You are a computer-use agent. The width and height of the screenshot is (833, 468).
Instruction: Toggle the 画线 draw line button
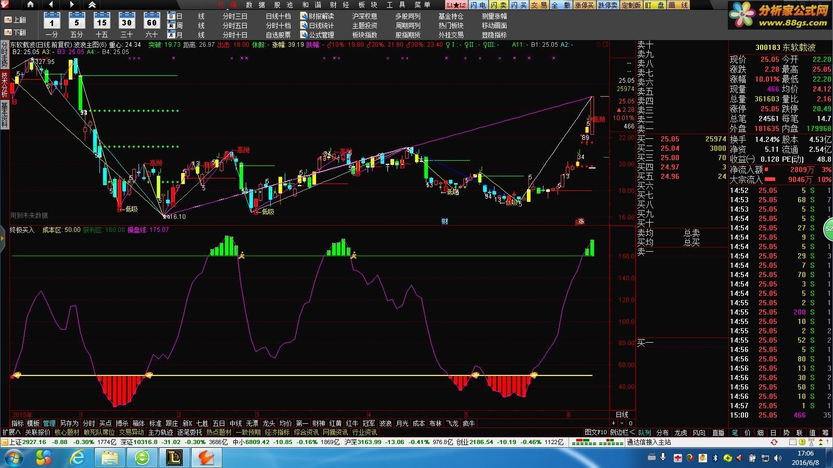677,5
